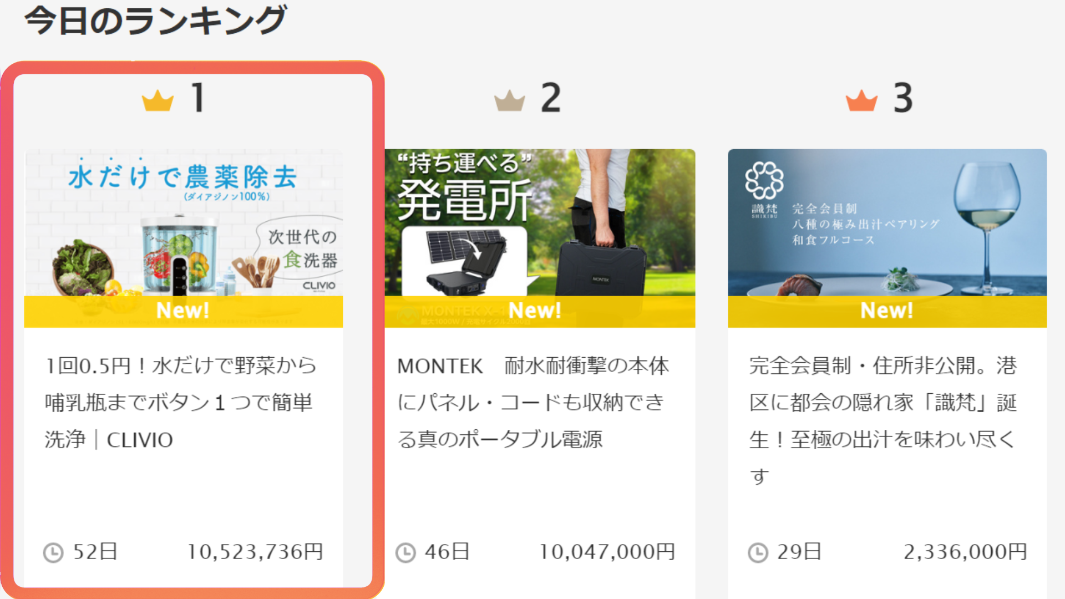The image size is (1065, 599).
Task: Click the clock icon beside 29日
Action: click(758, 552)
